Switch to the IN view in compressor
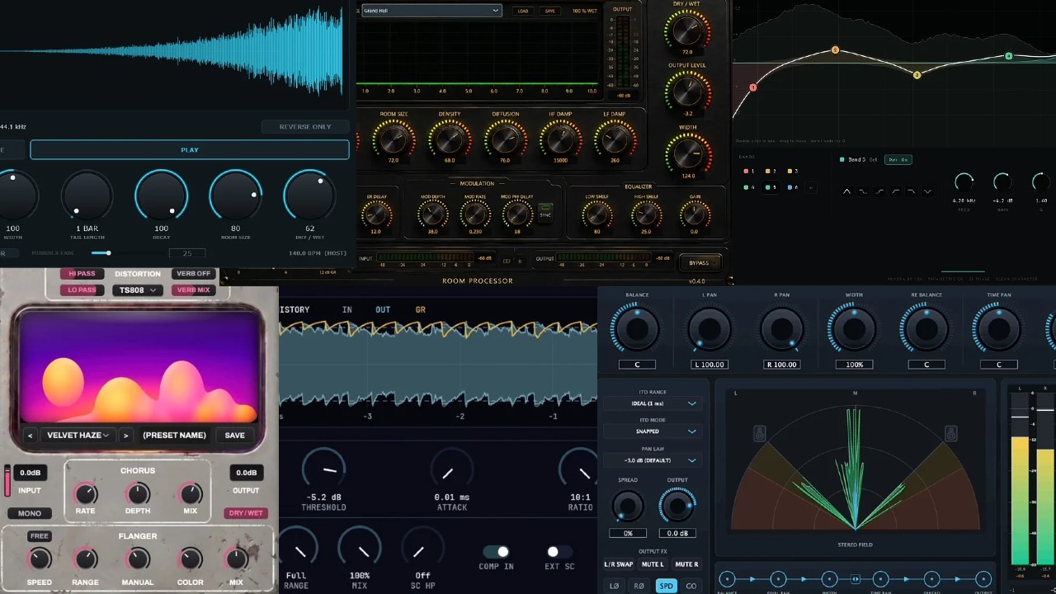The image size is (1056, 594). pos(347,310)
